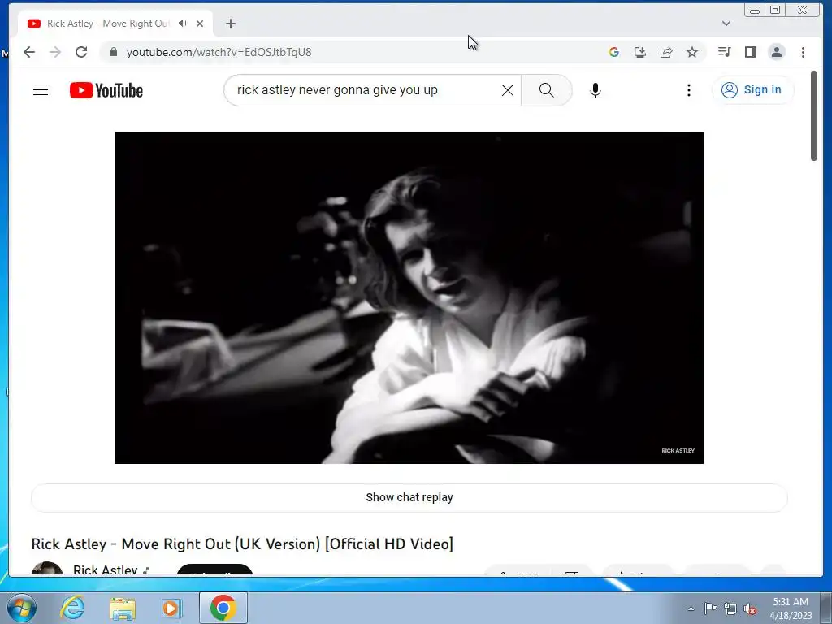Click the video title Move Right Out
The width and height of the screenshot is (832, 624).
click(x=242, y=544)
